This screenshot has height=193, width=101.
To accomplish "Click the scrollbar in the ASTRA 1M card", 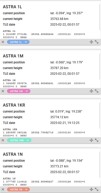I will 100,66.
